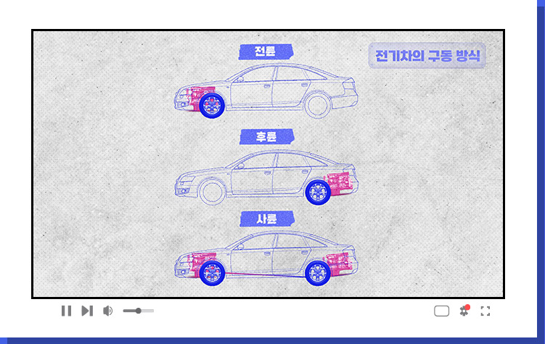Click the blue front wheel of the 전륜 car
Viewport: 545px width, 344px height.
coord(210,106)
